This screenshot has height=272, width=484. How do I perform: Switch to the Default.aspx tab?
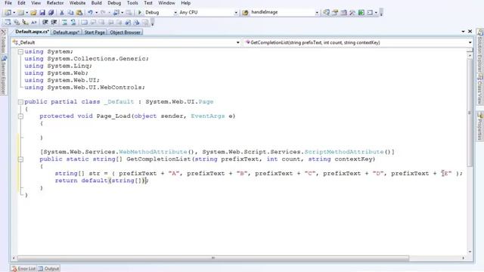[x=66, y=32]
